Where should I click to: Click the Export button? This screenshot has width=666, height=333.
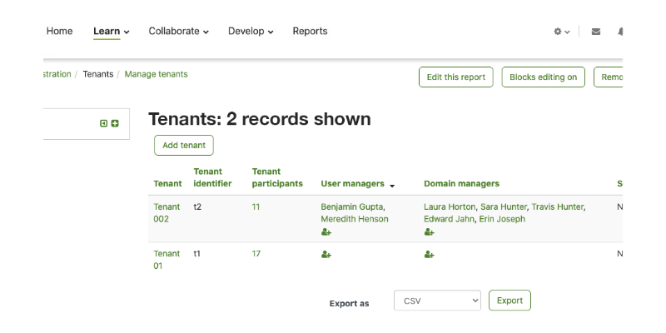pyautogui.click(x=509, y=301)
